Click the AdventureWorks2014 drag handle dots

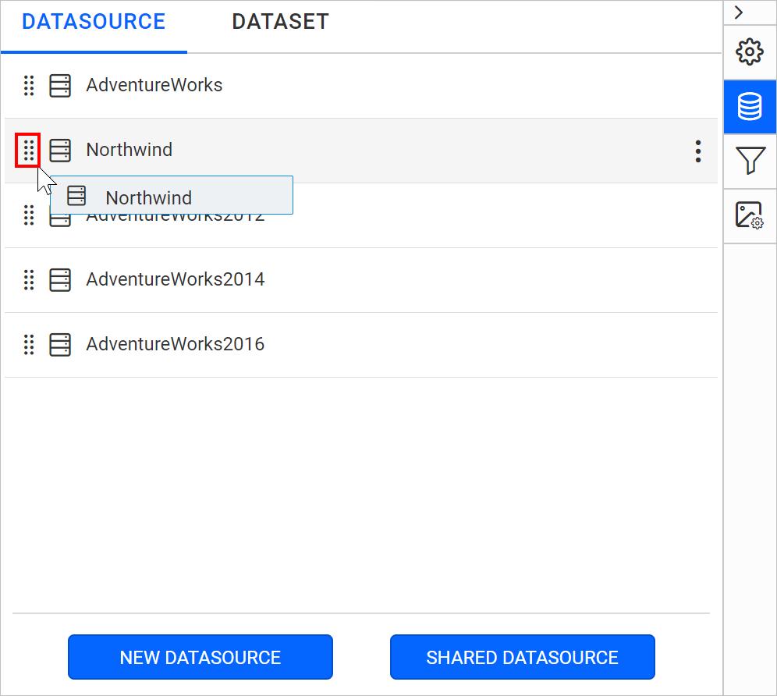(29, 280)
